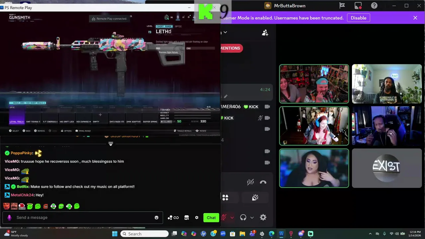Open the dark-haired woman in blue light tile
This screenshot has height=239, width=425.
[x=314, y=168]
